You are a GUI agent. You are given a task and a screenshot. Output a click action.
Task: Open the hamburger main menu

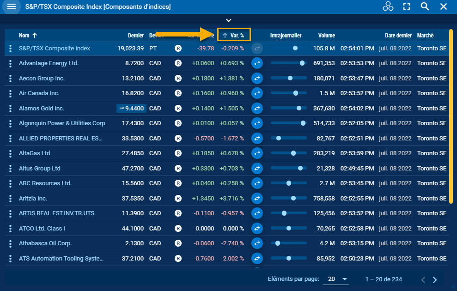coord(12,6)
